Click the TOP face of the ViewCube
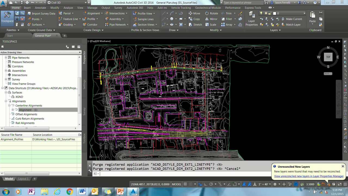This screenshot has height=196, width=348. [x=328, y=57]
